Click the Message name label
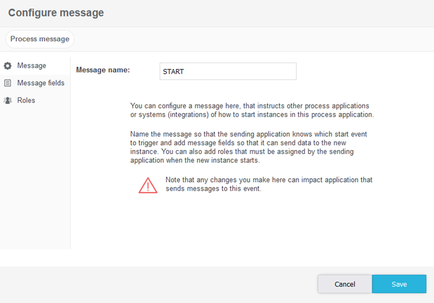Image resolution: width=434 pixels, height=303 pixels. coord(103,70)
